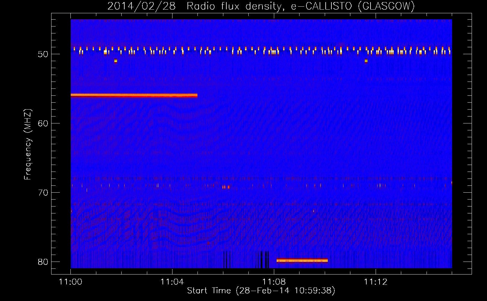Click the short orange emission band near 80 MHz
This screenshot has width=487, height=301.
click(x=302, y=260)
